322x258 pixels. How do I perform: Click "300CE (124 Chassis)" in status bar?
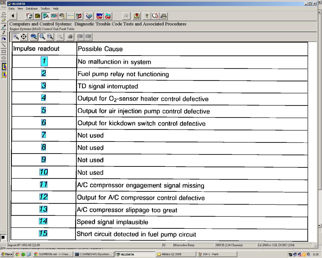pyautogui.click(x=236, y=245)
